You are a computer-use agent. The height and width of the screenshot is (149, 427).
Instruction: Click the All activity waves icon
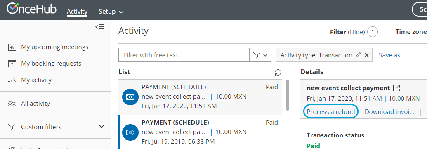point(12,104)
